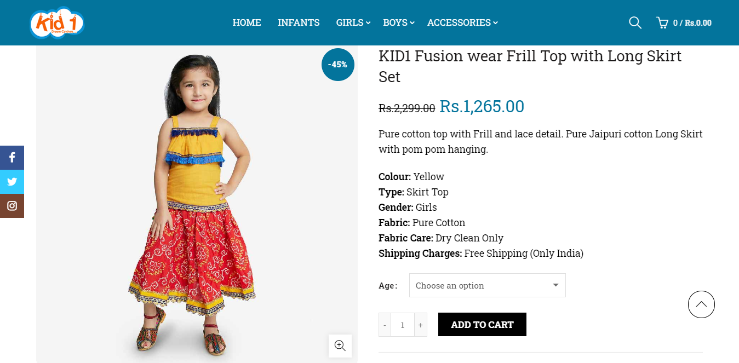This screenshot has height=363, width=739.
Task: Open the search magnifier icon
Action: click(635, 22)
